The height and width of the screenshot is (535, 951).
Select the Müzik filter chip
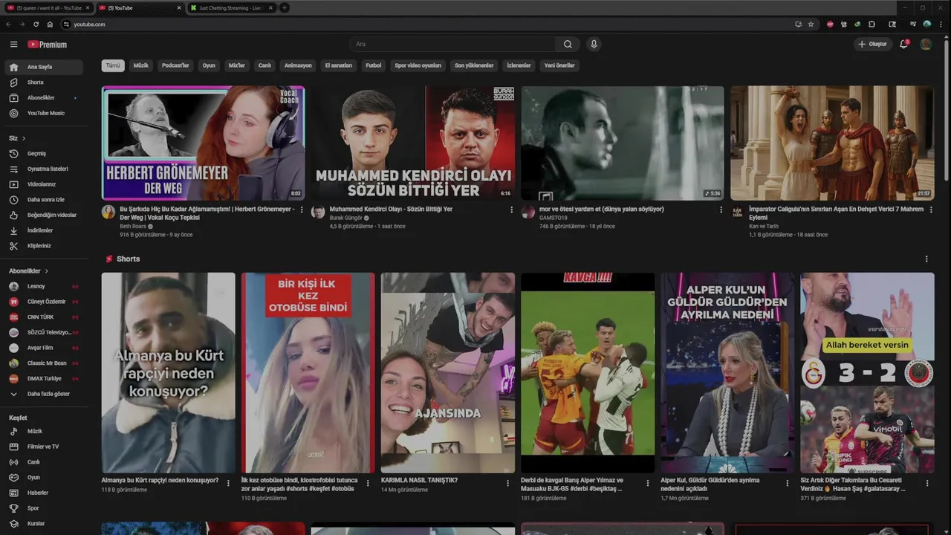pyautogui.click(x=140, y=65)
